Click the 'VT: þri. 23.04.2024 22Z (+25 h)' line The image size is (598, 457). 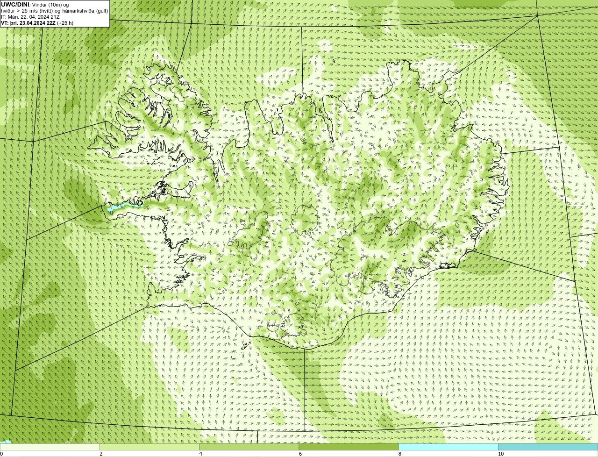point(37,23)
